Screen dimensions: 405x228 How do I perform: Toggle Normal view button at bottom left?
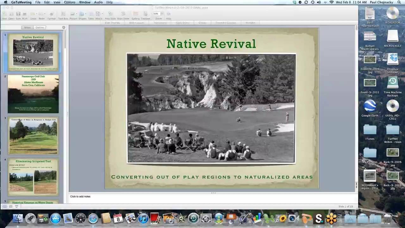(4, 206)
